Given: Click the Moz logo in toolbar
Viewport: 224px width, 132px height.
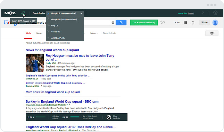Looking at the screenshot, I should (10, 13).
